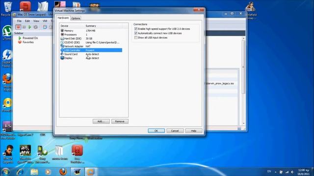Open the Need for Speed Most Wanted desktop icon
314x176 pixels.
[x=25, y=154]
